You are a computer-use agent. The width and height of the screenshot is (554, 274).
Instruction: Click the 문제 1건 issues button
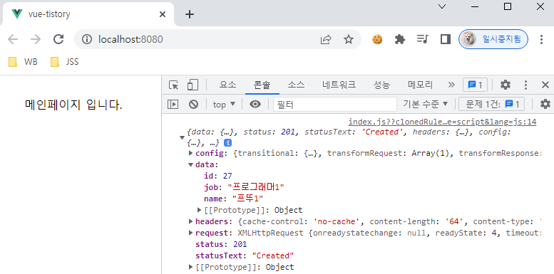[x=491, y=104]
